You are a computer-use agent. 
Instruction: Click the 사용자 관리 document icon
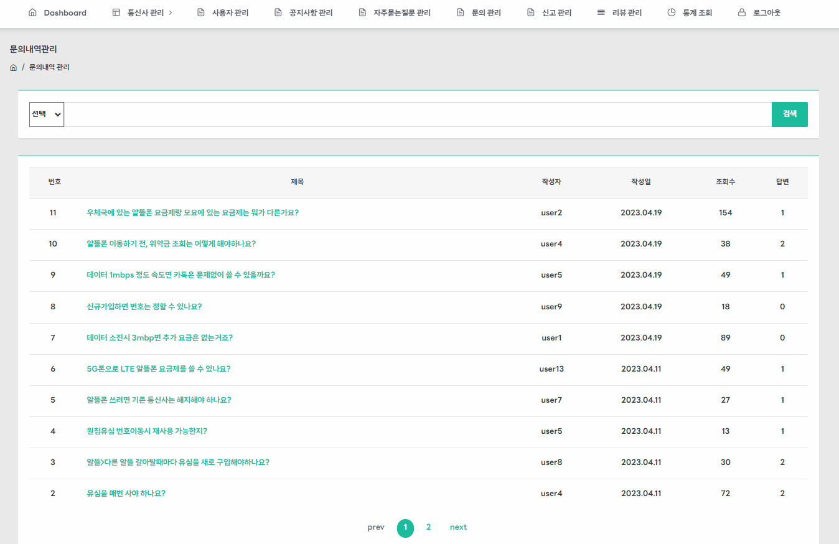[200, 12]
